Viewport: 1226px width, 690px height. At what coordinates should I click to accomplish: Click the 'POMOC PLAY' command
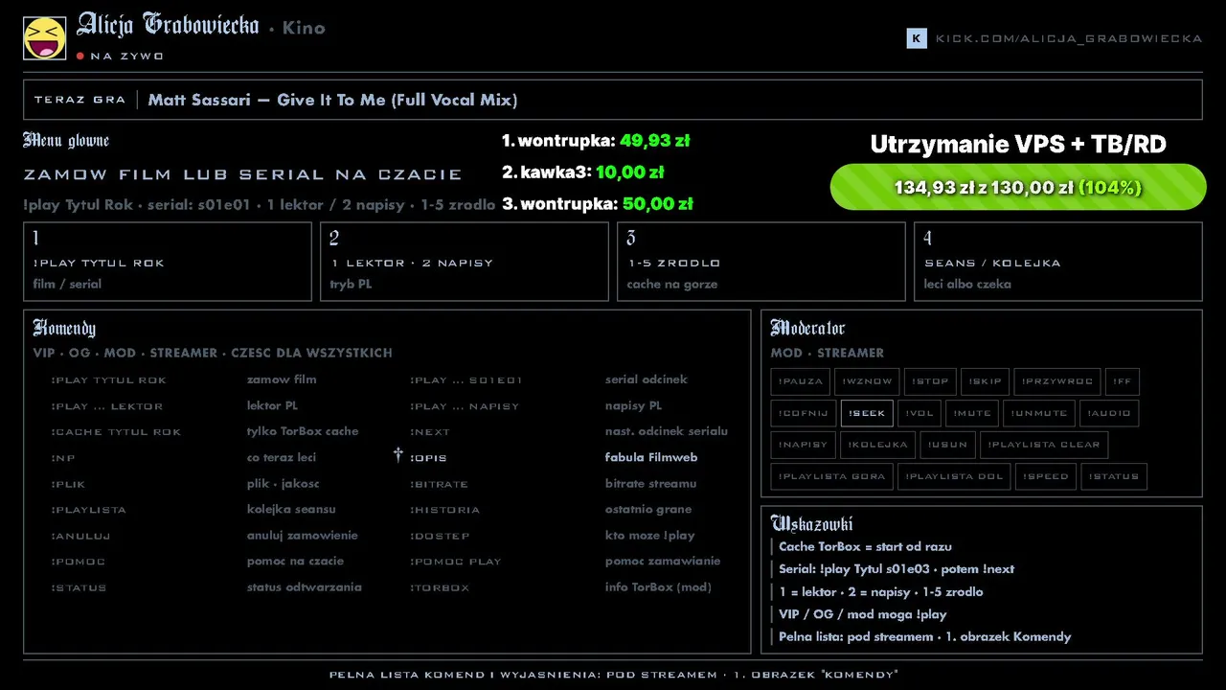(455, 562)
